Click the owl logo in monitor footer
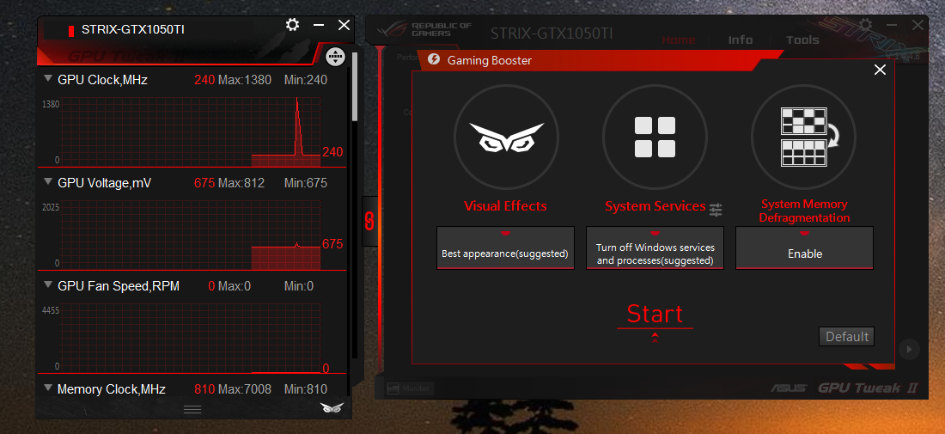The width and height of the screenshot is (945, 434). pyautogui.click(x=332, y=407)
